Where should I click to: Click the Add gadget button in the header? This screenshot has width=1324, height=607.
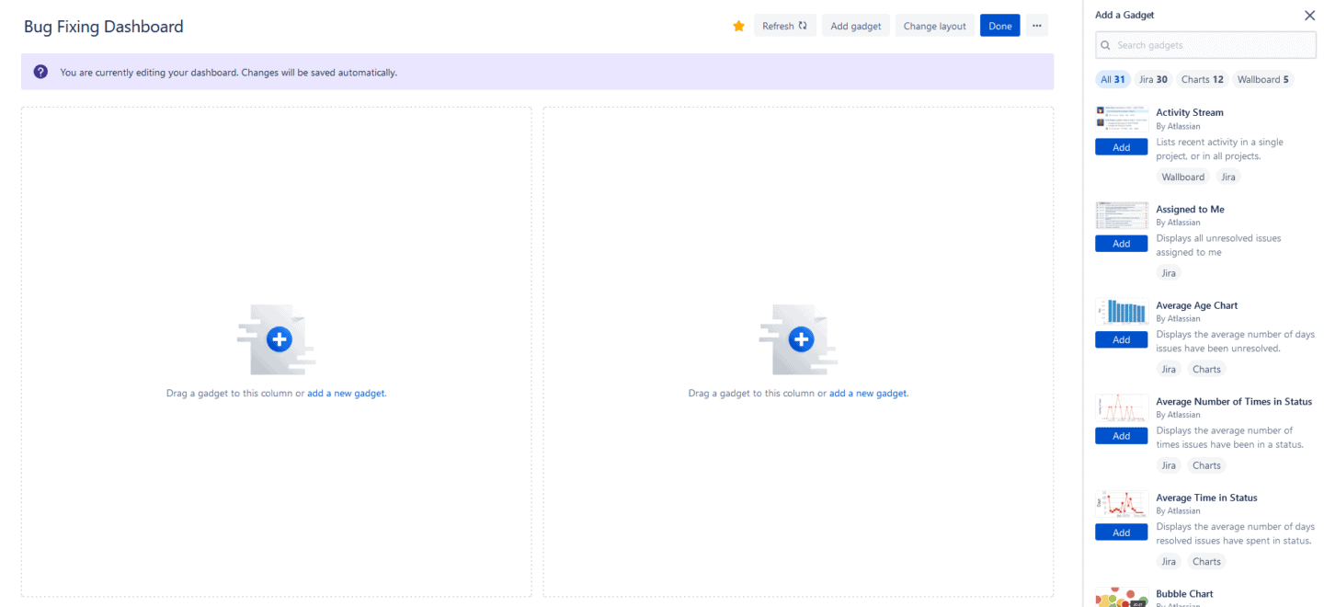tap(855, 25)
